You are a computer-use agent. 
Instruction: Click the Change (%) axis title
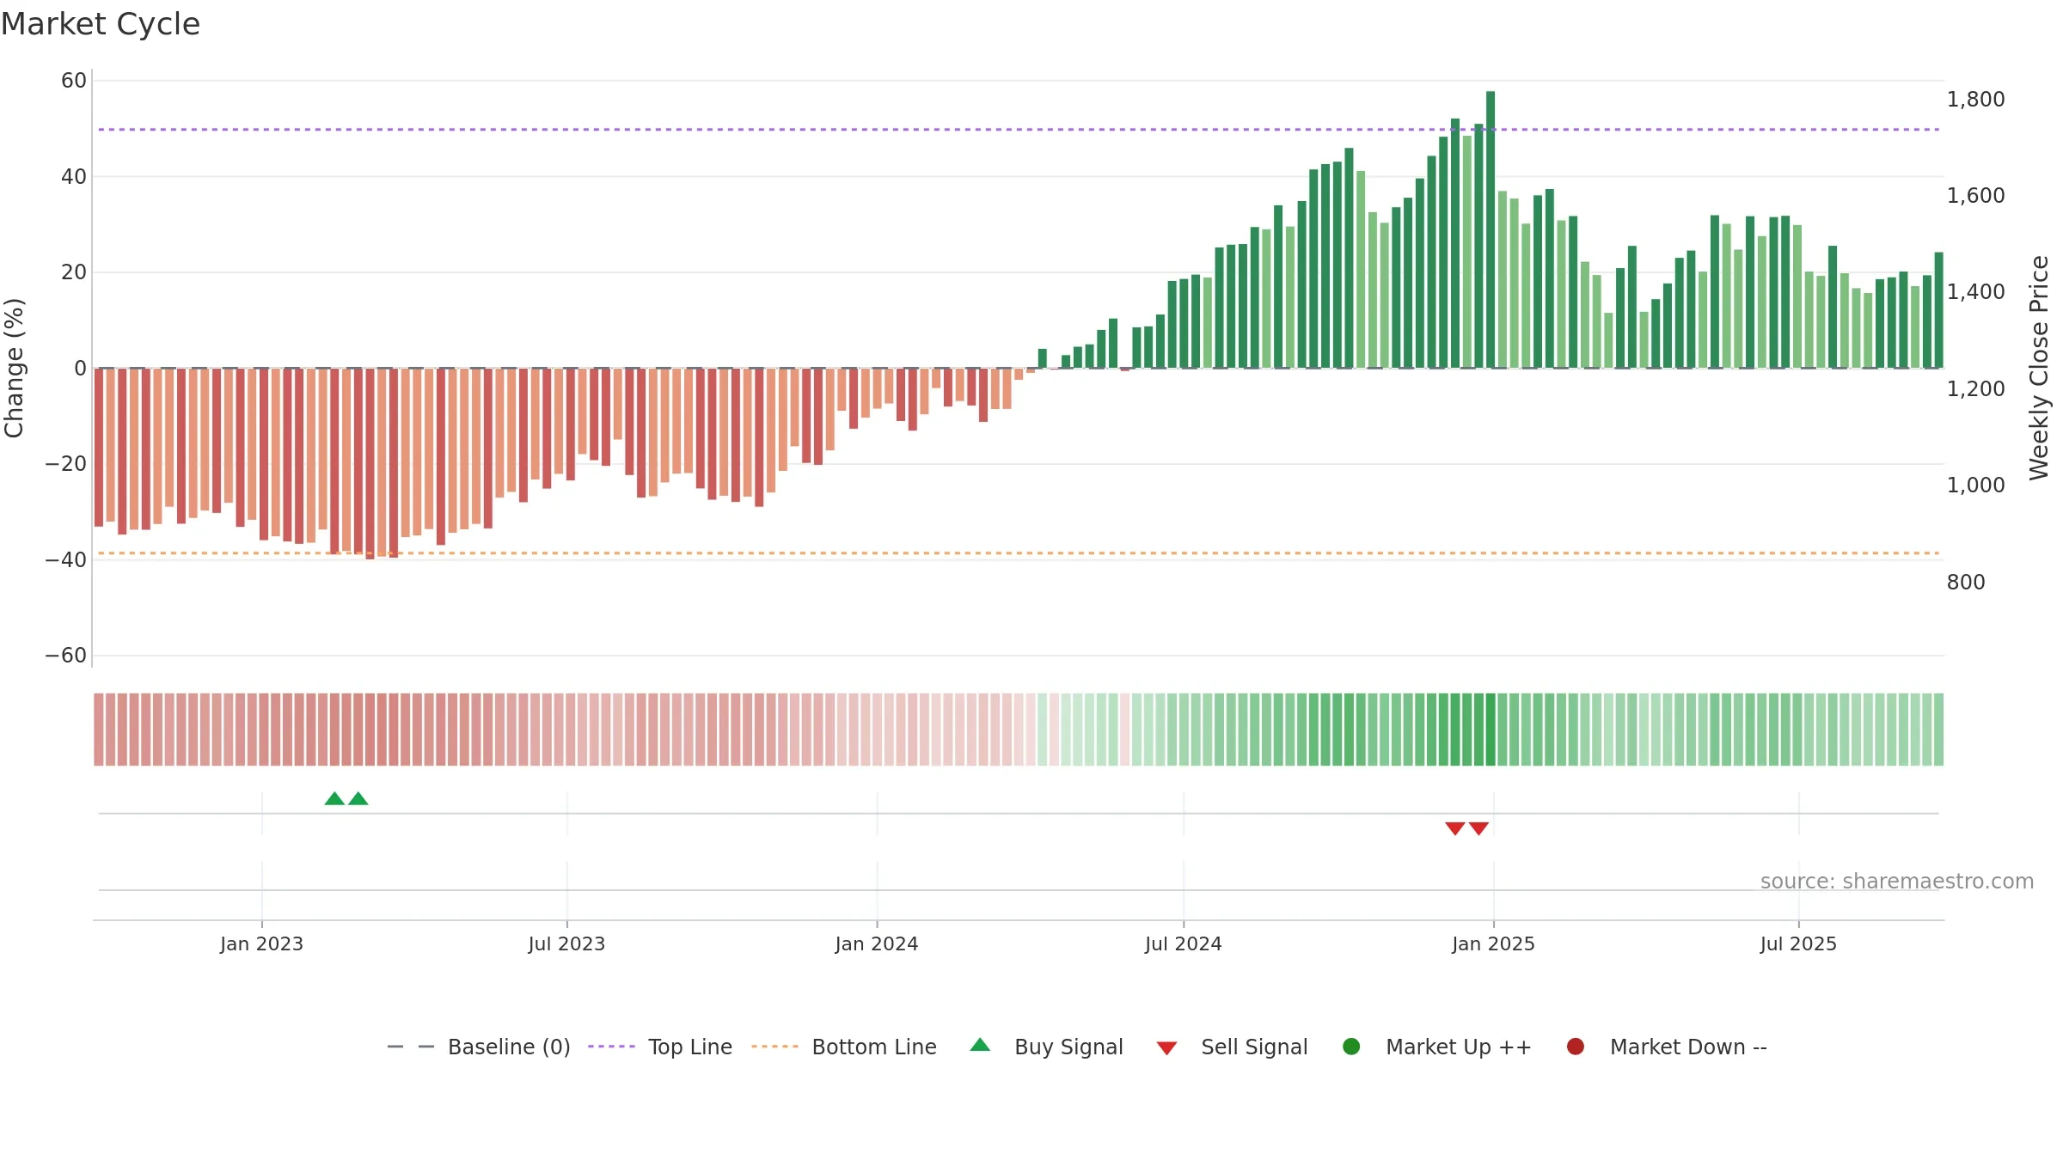[x=14, y=368]
